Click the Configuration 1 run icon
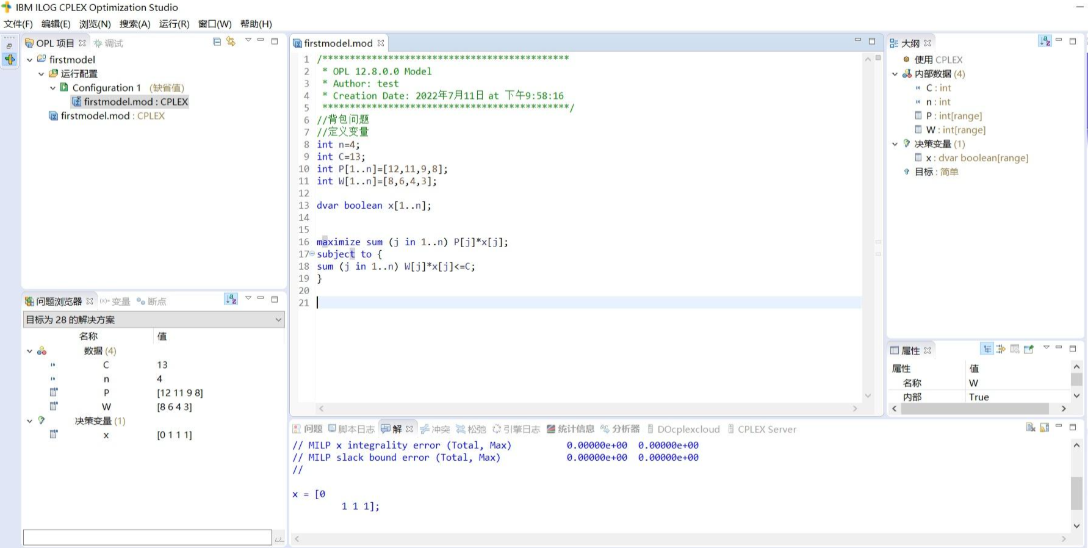The height and width of the screenshot is (548, 1088). click(64, 87)
